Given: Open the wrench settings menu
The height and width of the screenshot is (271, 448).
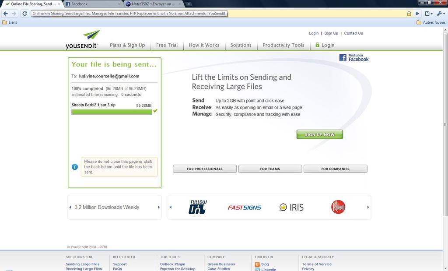Looking at the screenshot, I should click(x=440, y=14).
